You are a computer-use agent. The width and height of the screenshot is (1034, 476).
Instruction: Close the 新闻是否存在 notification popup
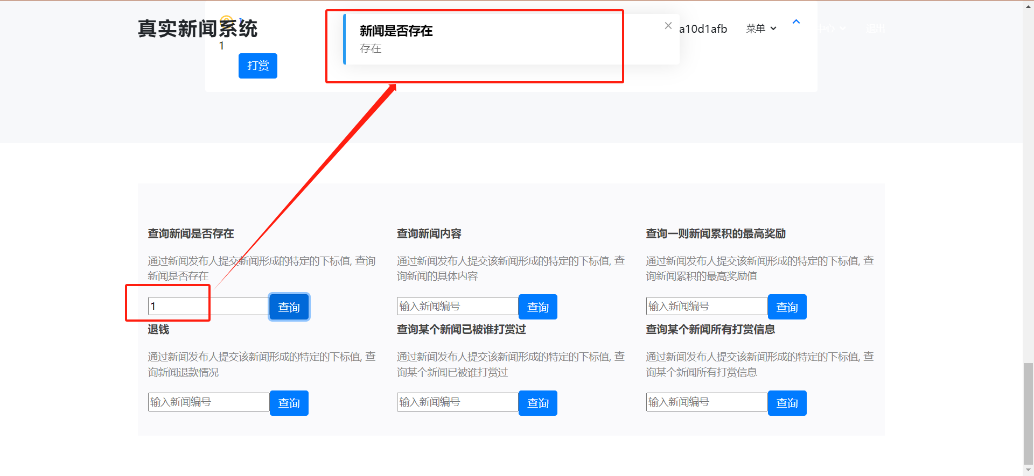[x=668, y=26]
